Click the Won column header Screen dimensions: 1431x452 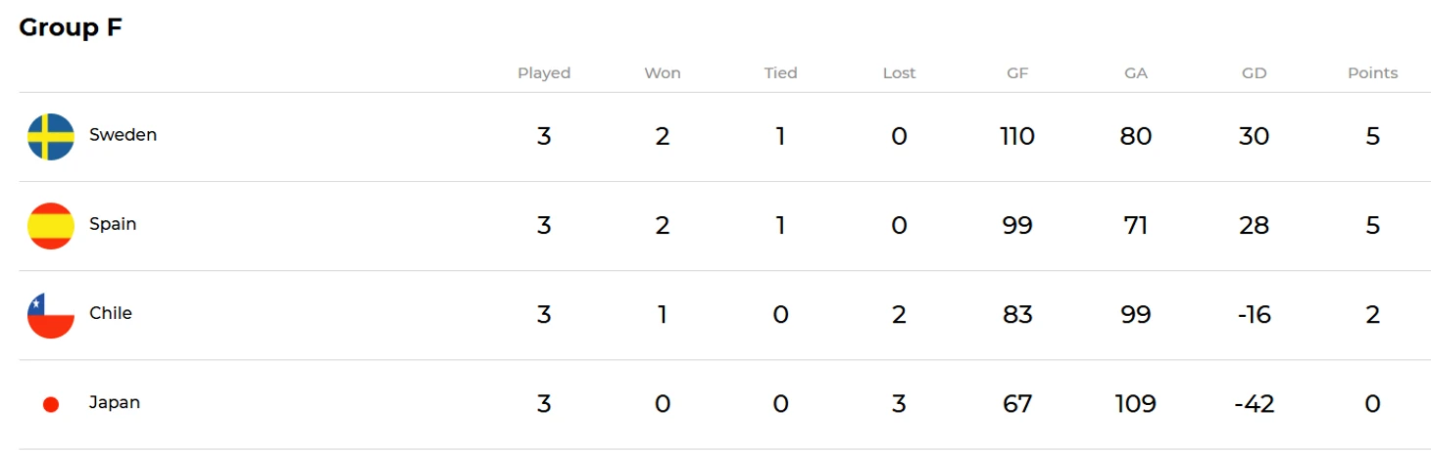(663, 73)
